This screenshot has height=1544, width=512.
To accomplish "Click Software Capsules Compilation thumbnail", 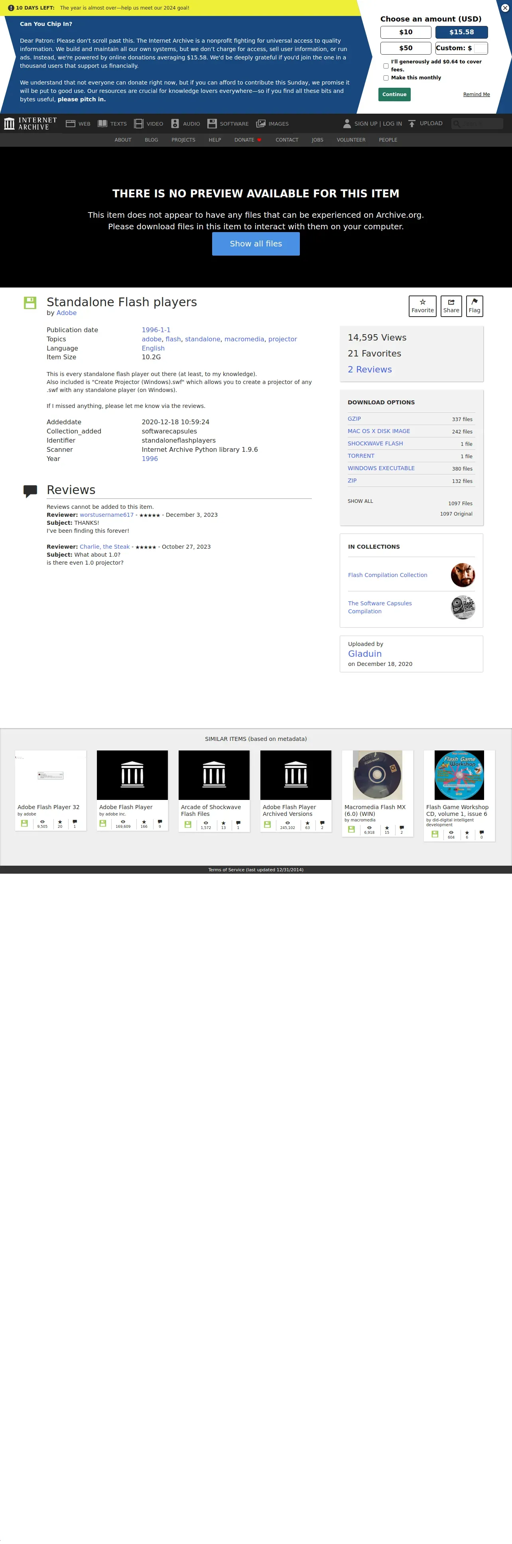I will 463,607.
